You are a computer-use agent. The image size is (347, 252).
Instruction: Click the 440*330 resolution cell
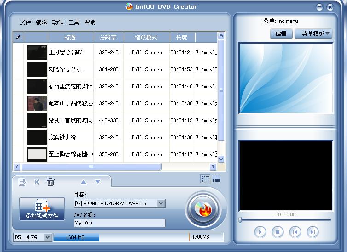click(109, 120)
